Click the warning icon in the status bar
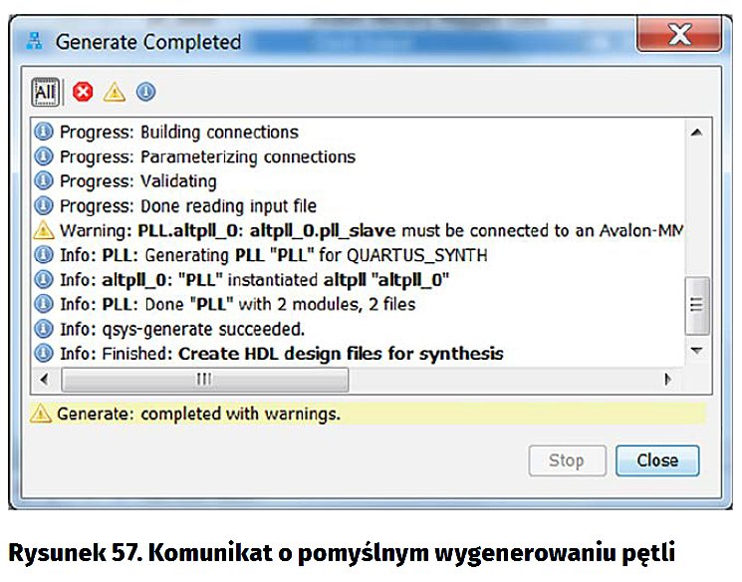Screen dimensions: 742x582 click(40, 413)
